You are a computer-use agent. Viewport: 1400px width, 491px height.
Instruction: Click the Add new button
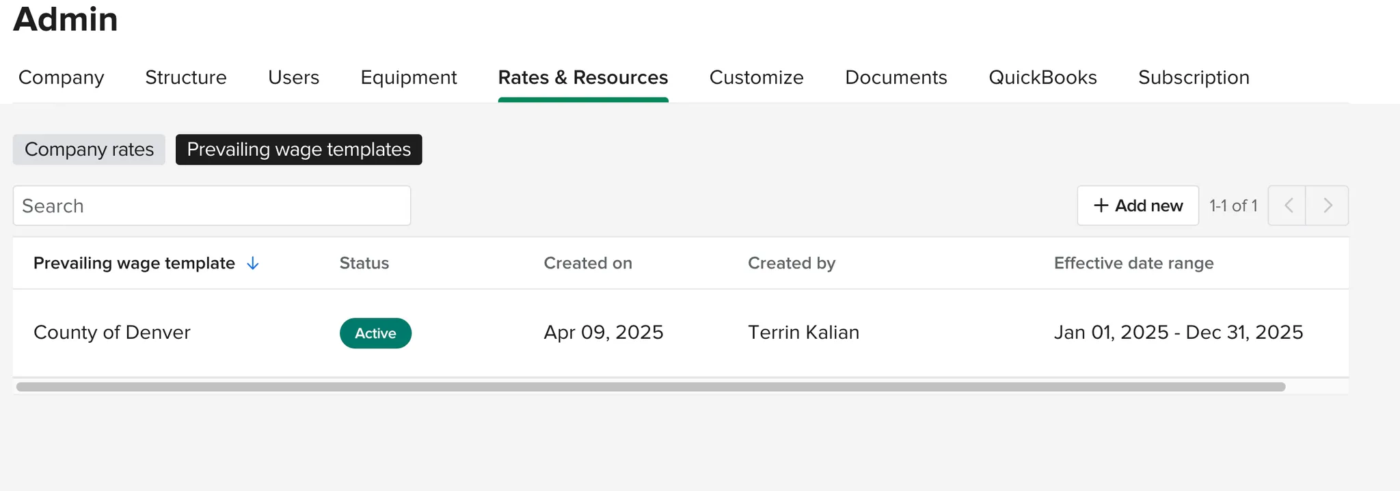[x=1137, y=206]
